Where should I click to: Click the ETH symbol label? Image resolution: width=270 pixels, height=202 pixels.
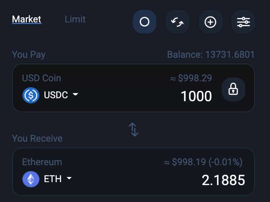tap(53, 179)
